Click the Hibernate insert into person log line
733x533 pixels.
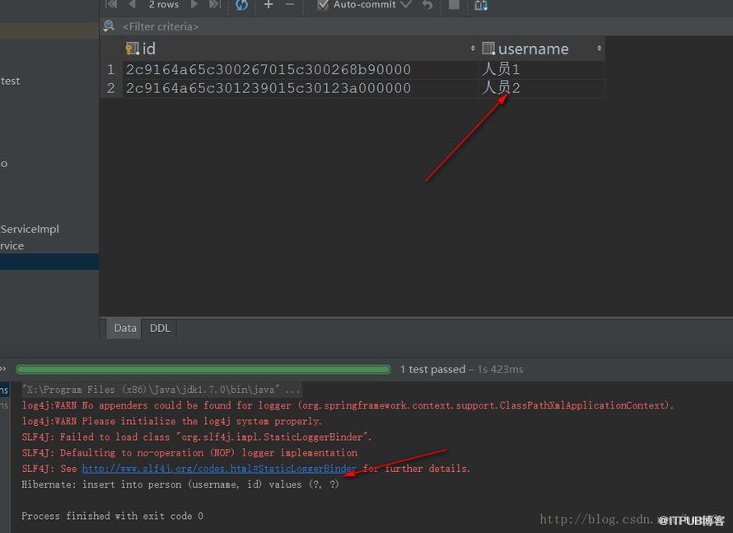[x=180, y=484]
